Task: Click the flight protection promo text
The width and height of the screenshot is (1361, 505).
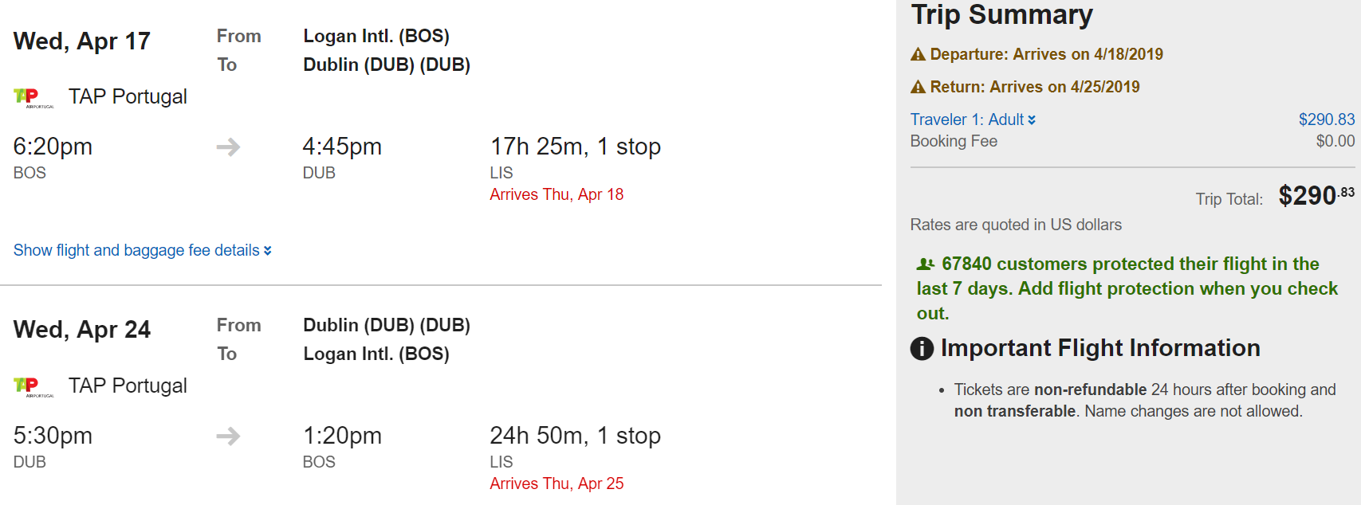Action: pos(1127,288)
